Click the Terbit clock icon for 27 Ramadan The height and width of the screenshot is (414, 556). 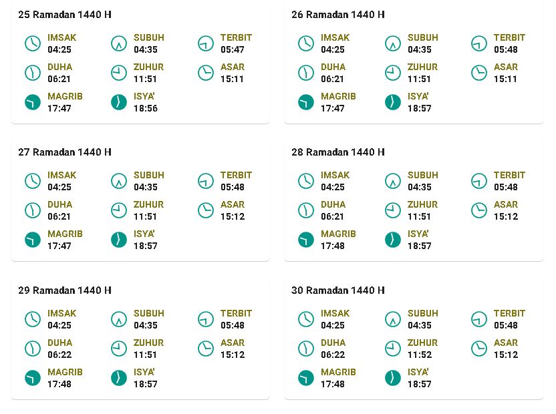(206, 181)
